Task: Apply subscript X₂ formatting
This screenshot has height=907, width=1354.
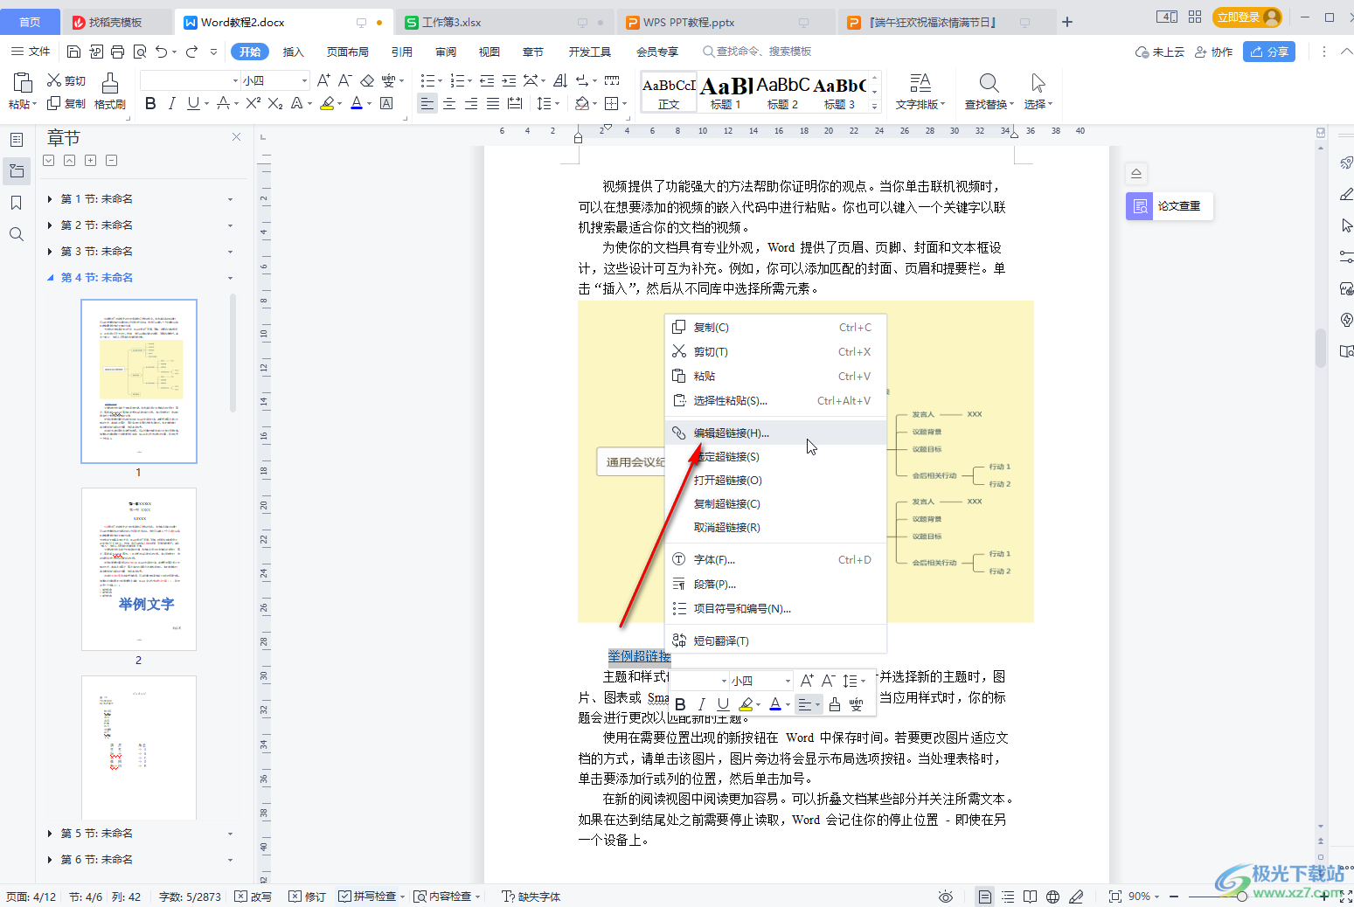Action: 275,103
